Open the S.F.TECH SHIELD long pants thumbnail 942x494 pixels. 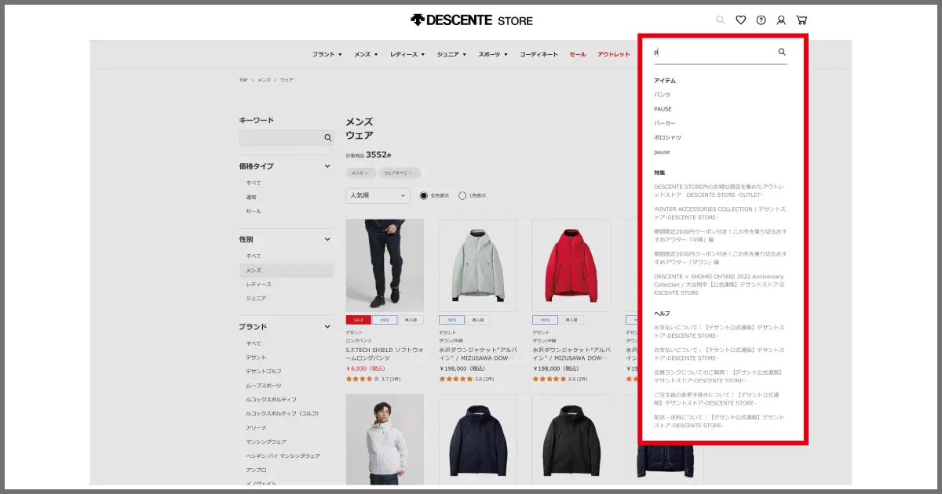tap(385, 265)
